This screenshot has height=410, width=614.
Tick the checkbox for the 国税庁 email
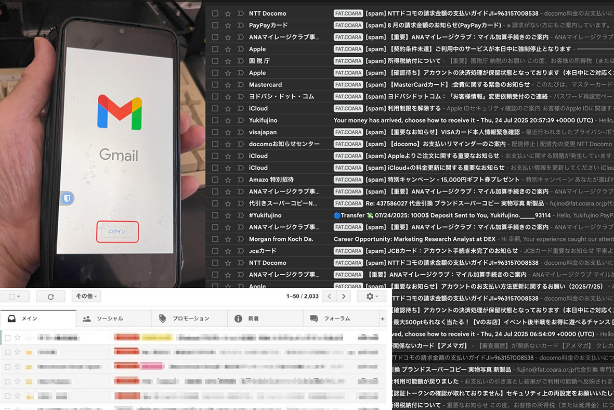click(215, 61)
